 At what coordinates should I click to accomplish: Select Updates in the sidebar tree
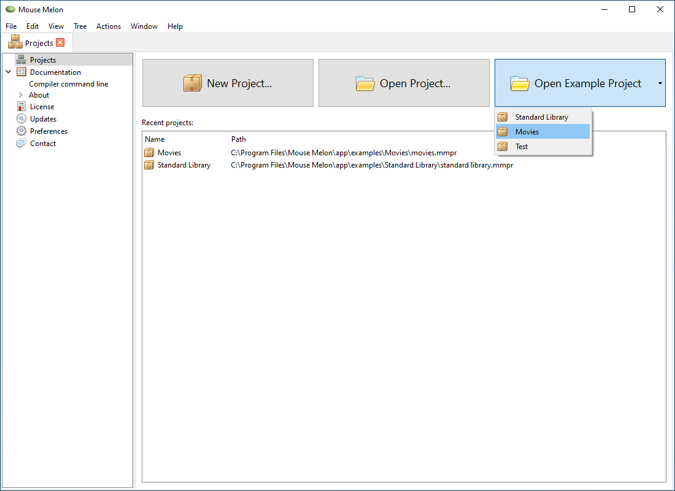tap(43, 119)
